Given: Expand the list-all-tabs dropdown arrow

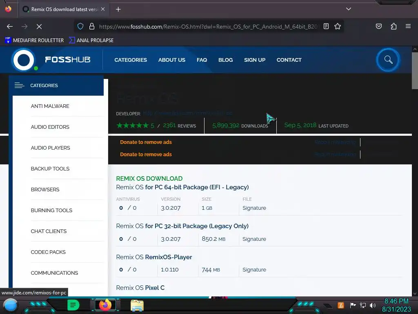Looking at the screenshot, I should coord(349,9).
